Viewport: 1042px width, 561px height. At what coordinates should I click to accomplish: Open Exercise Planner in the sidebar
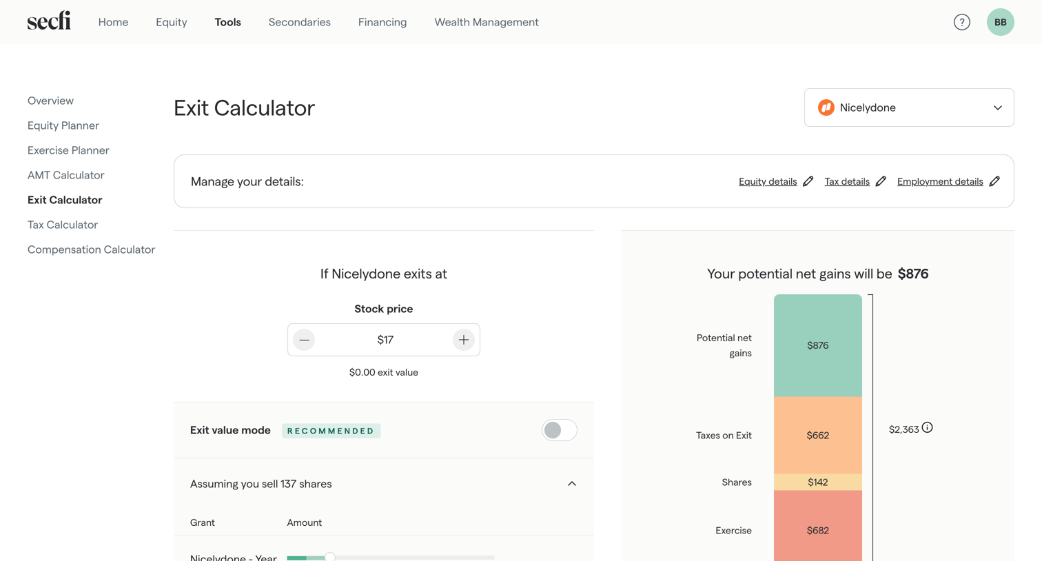[x=68, y=150]
